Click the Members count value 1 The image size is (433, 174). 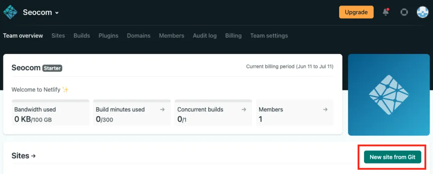click(260, 120)
